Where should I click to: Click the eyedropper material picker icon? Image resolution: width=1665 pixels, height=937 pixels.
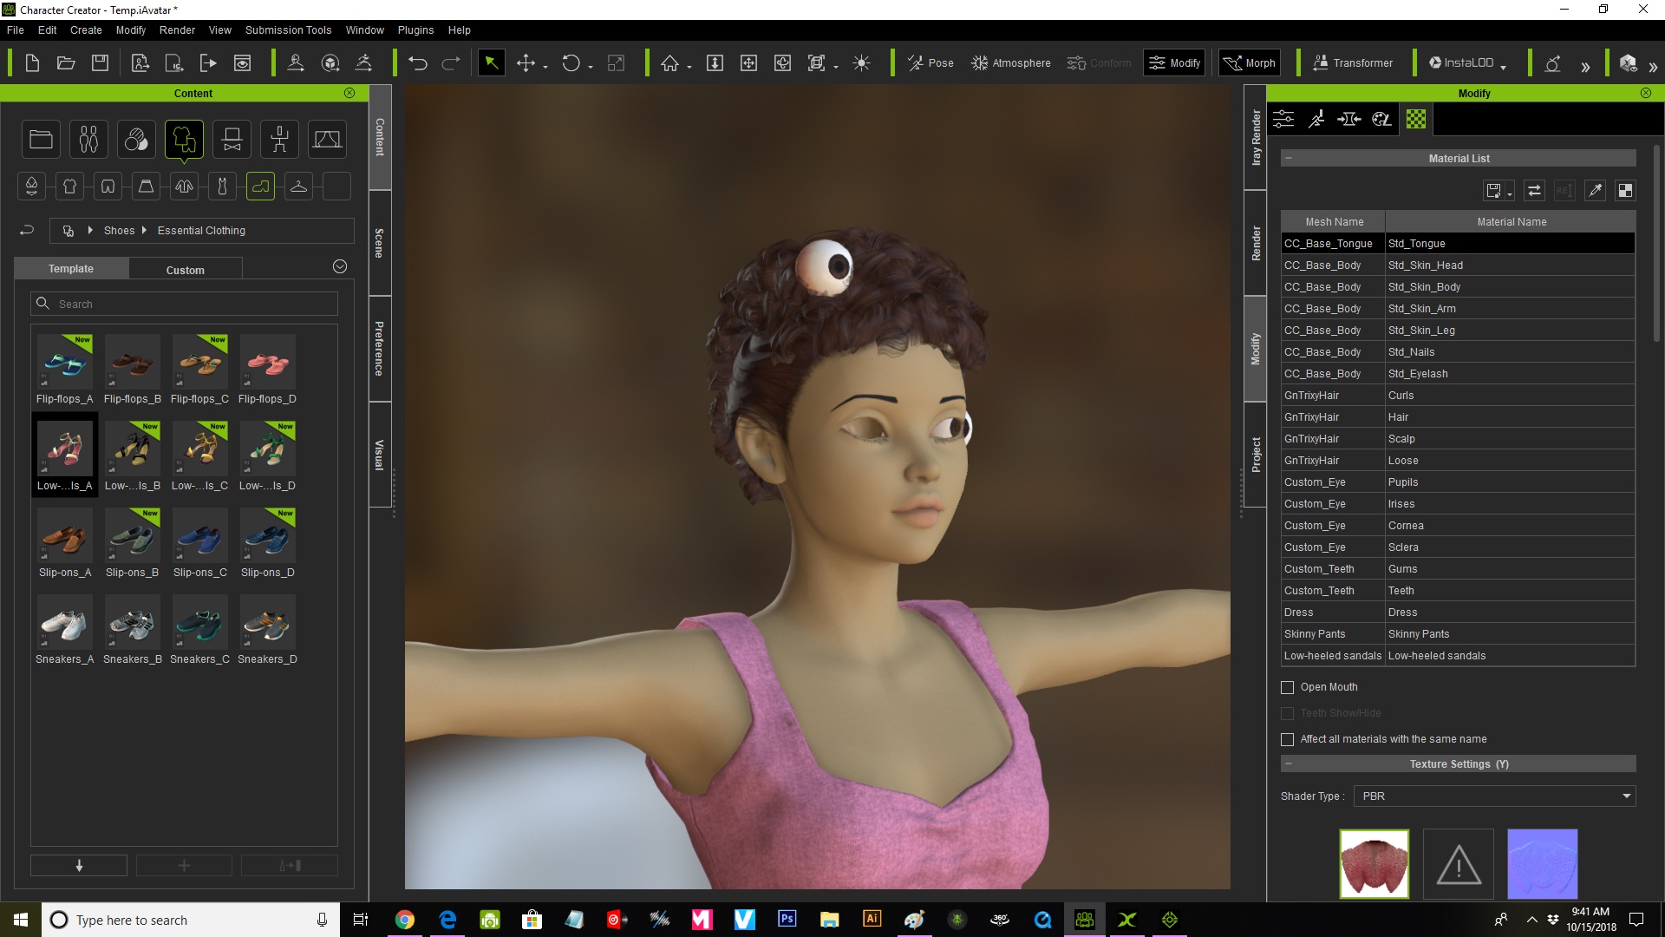point(1595,191)
